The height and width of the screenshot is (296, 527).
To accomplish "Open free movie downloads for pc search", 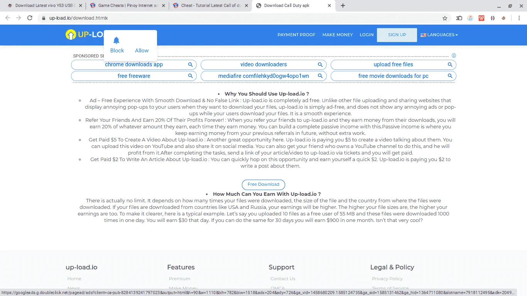I will [x=394, y=76].
